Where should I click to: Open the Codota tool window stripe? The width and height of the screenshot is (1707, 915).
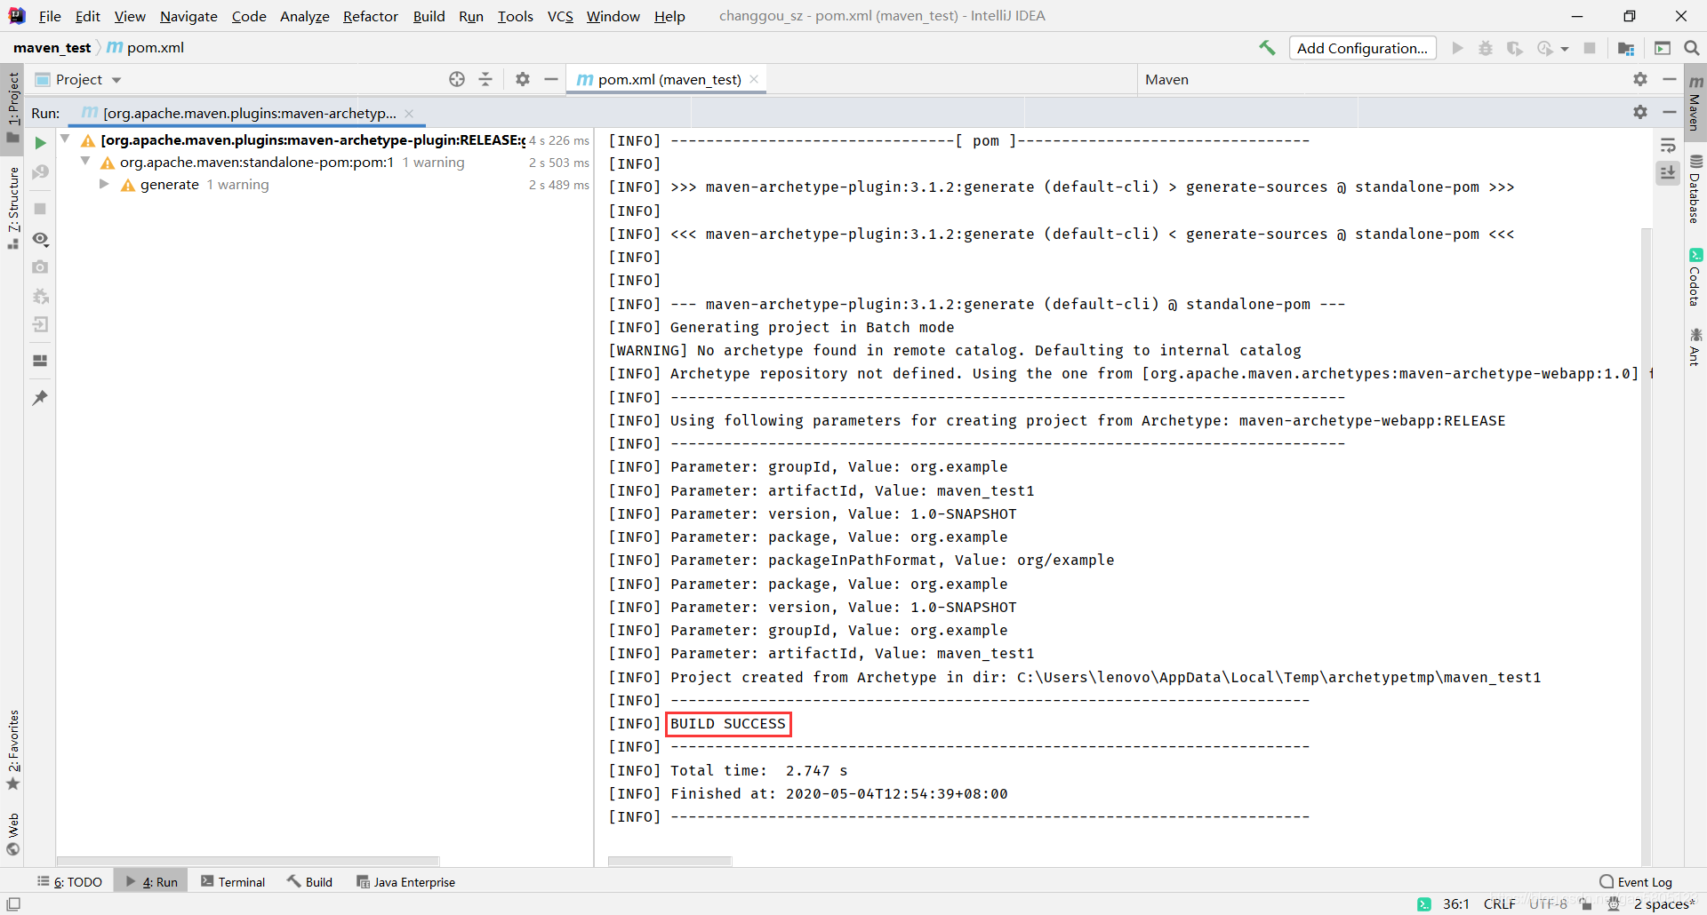pyautogui.click(x=1695, y=277)
